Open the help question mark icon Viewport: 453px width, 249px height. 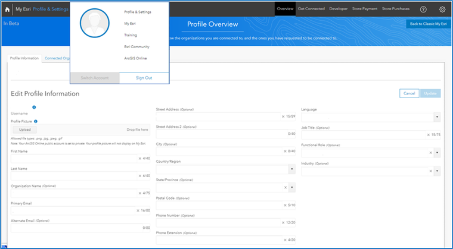(x=423, y=10)
